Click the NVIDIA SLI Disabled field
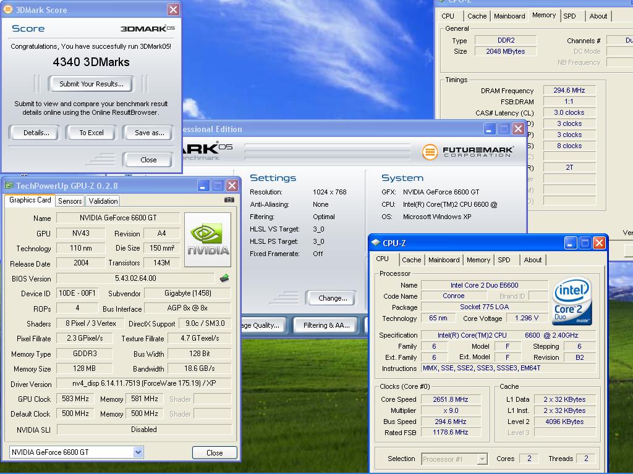Image resolution: width=633 pixels, height=474 pixels. 144,430
